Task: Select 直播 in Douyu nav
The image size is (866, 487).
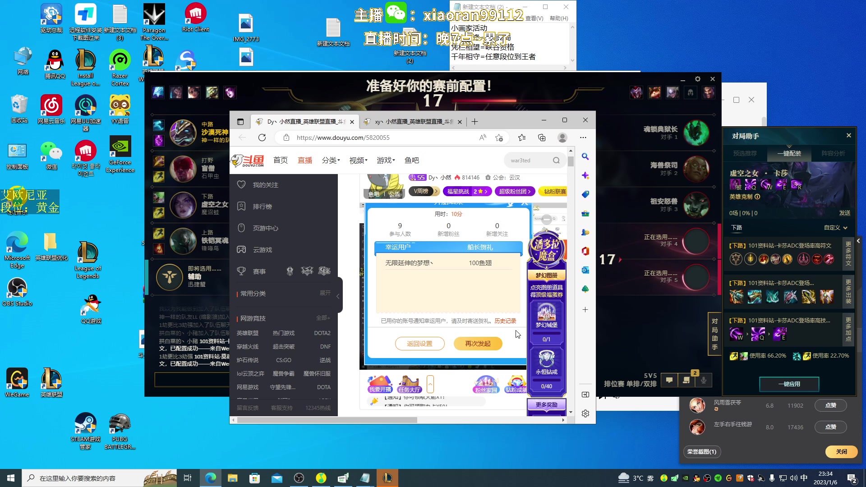Action: pos(305,161)
